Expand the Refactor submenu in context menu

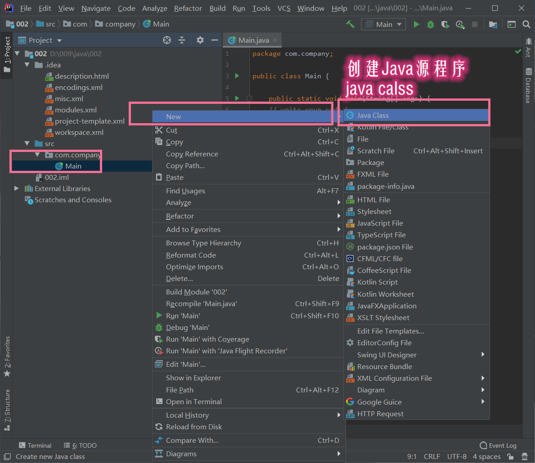(x=247, y=216)
